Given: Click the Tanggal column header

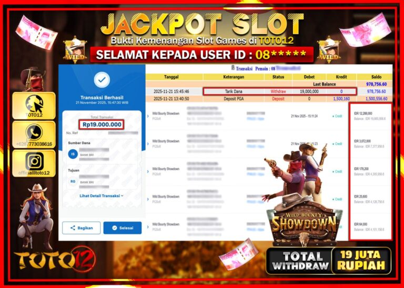Looking at the screenshot, I should point(171,77).
